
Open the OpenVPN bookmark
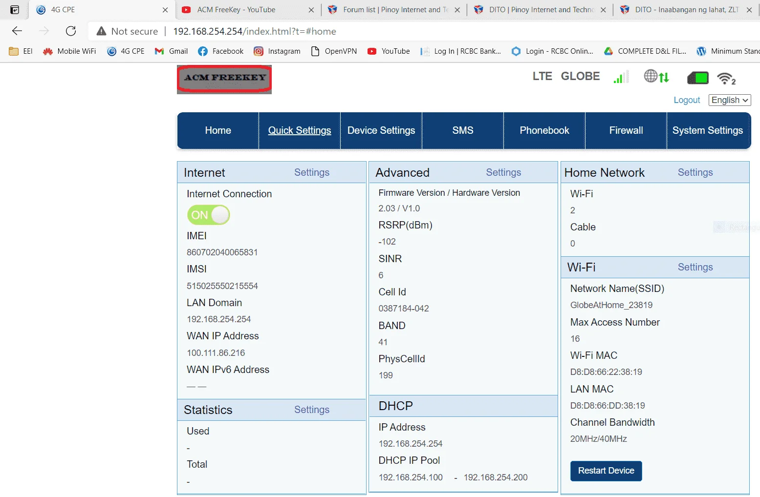click(x=334, y=51)
